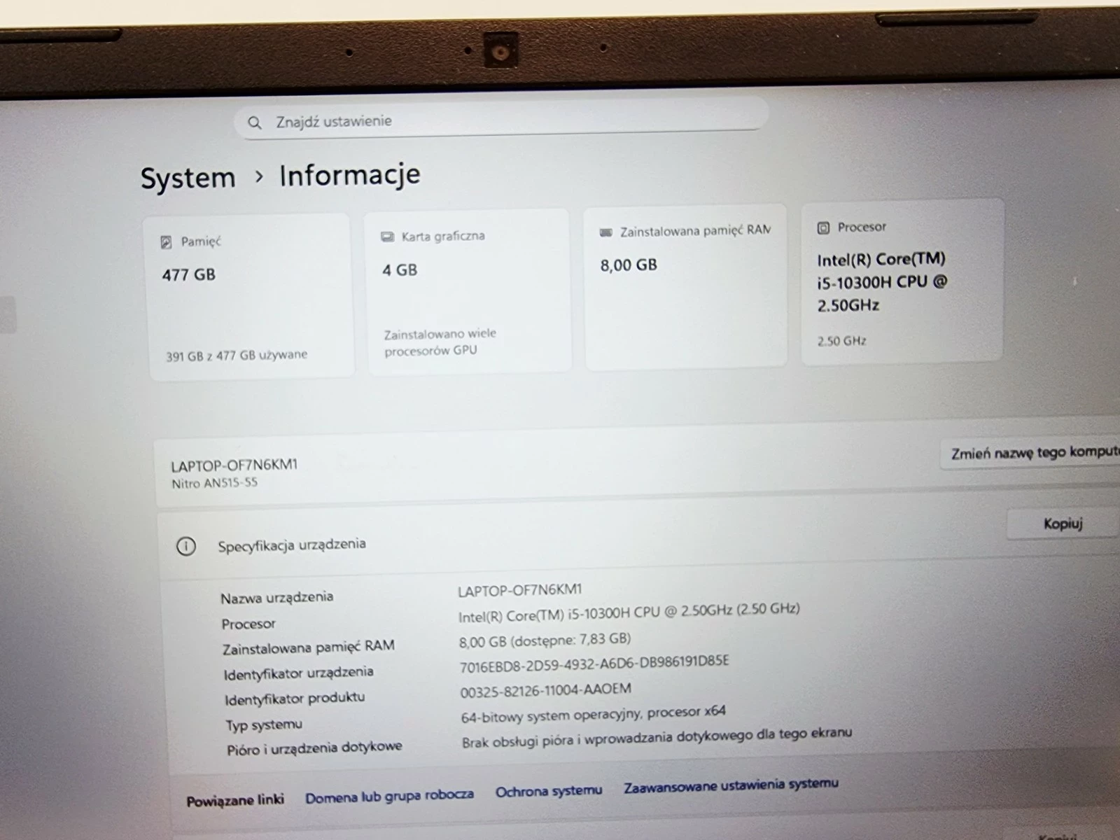
Task: Click the storage disk icon on Pamięć card
Action: 166,241
